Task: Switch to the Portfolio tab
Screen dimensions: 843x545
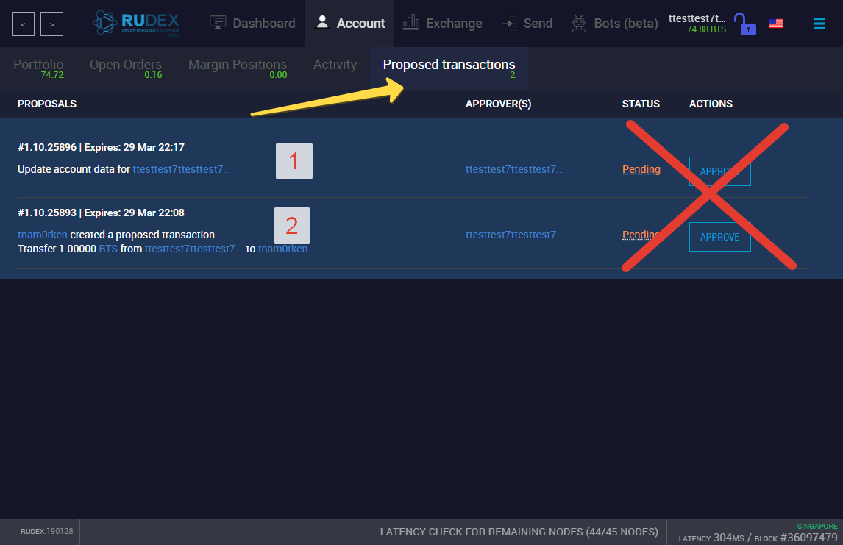Action: [x=38, y=68]
